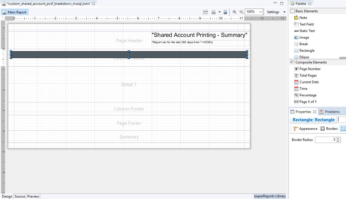Select the 'Report ran for the last' text field
Screen dimensions: 346x199
pos(201,43)
